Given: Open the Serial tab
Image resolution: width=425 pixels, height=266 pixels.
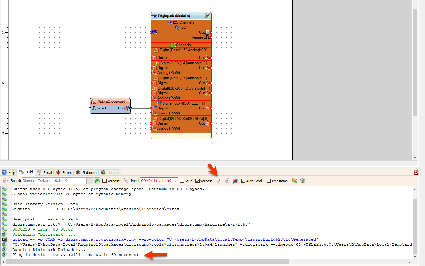Looking at the screenshot, I should 44,173.
